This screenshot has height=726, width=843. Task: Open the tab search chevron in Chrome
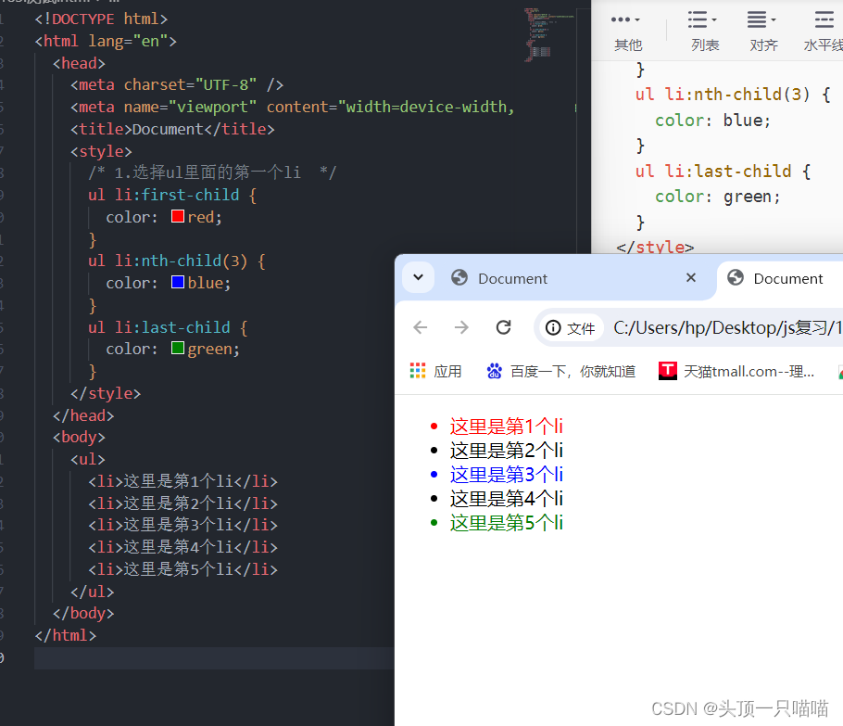[x=418, y=276]
